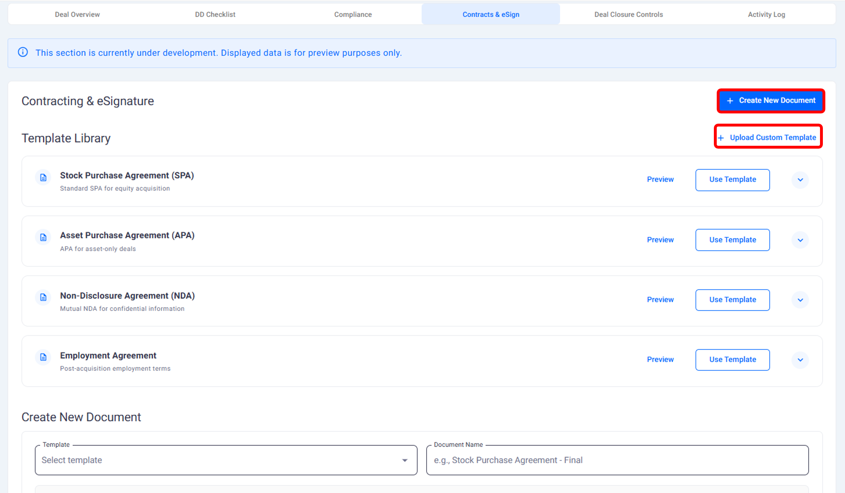Click the Stock Purchase Agreement document icon
The height and width of the screenshot is (493, 845).
(43, 178)
